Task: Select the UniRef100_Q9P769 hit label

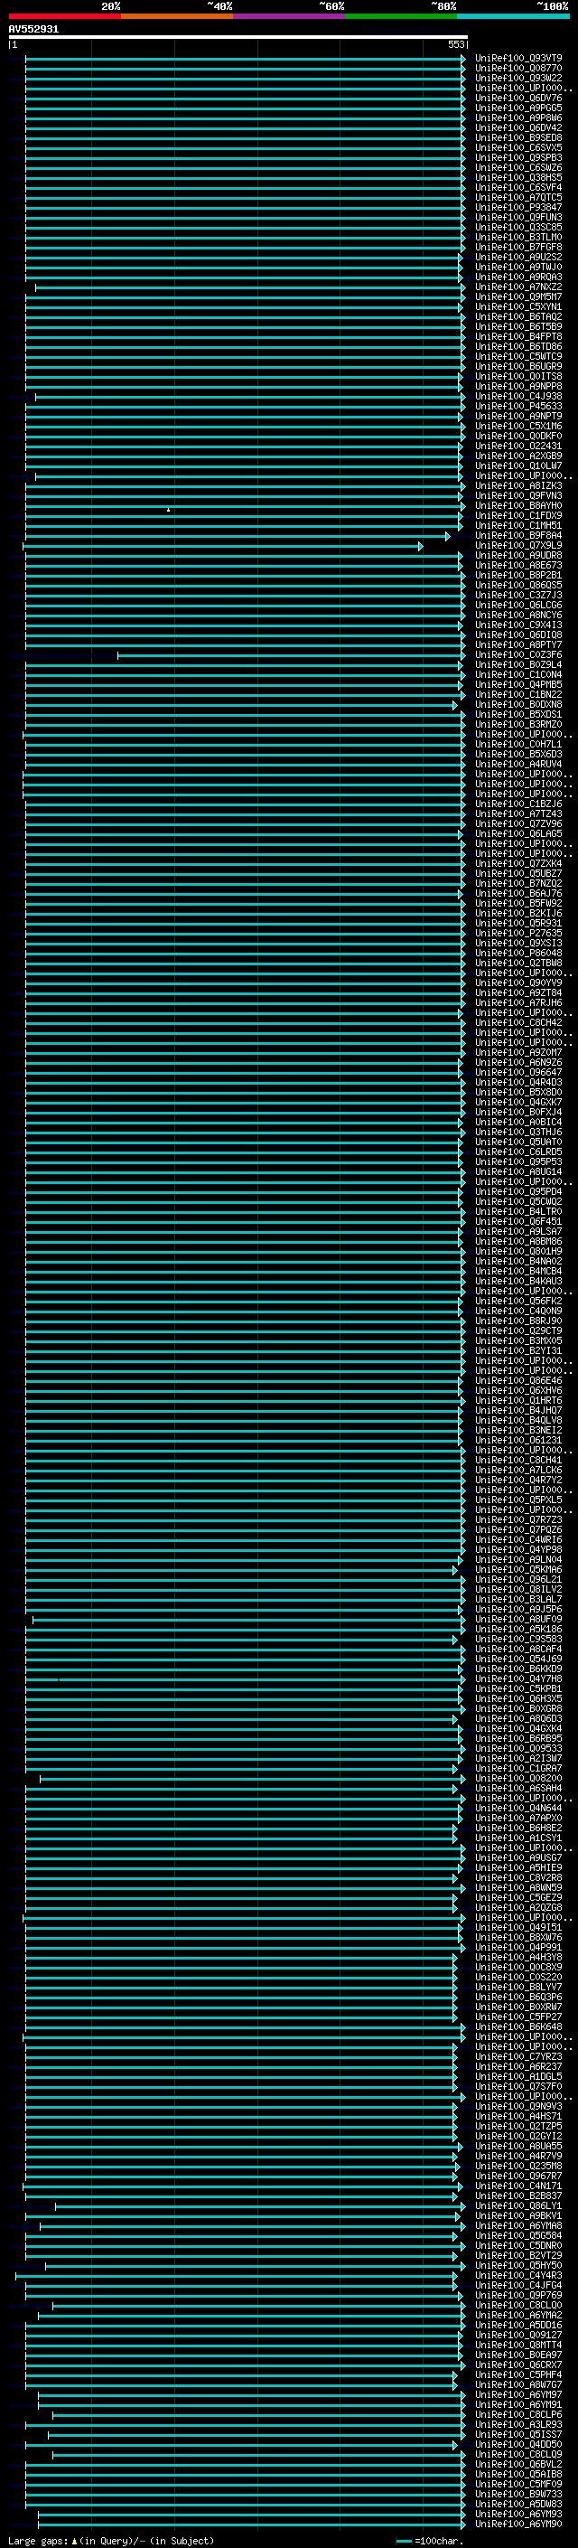Action: click(x=518, y=2297)
